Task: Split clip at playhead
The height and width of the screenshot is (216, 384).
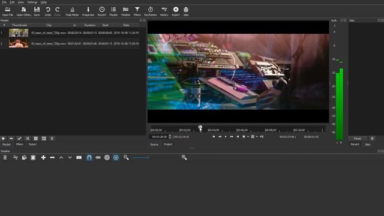Action: pos(79,157)
